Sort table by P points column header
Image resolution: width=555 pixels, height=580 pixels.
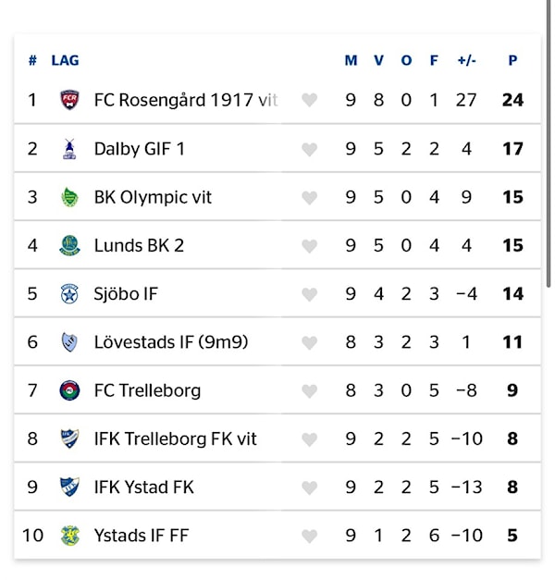coord(512,61)
